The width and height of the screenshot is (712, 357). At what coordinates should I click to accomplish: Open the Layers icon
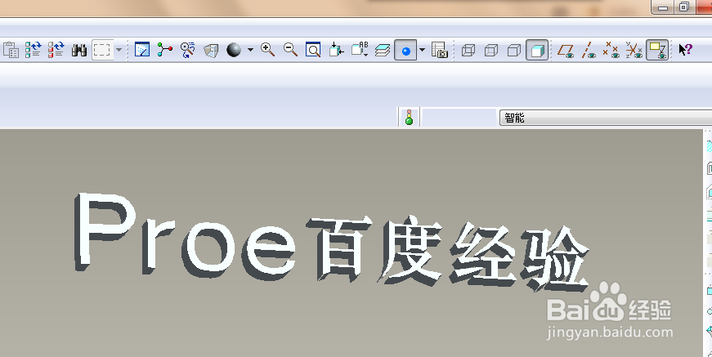click(x=383, y=50)
